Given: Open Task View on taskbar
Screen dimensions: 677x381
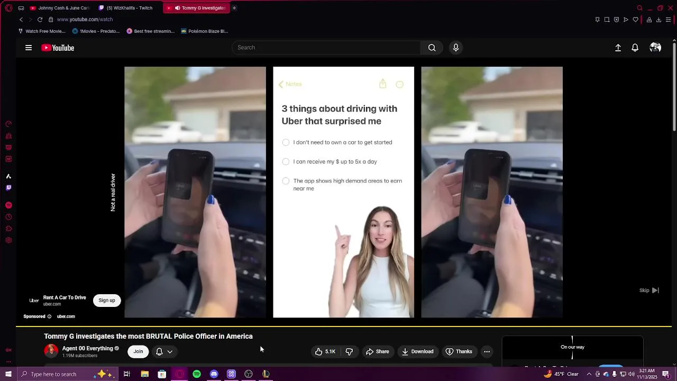Looking at the screenshot, I should pos(127,374).
